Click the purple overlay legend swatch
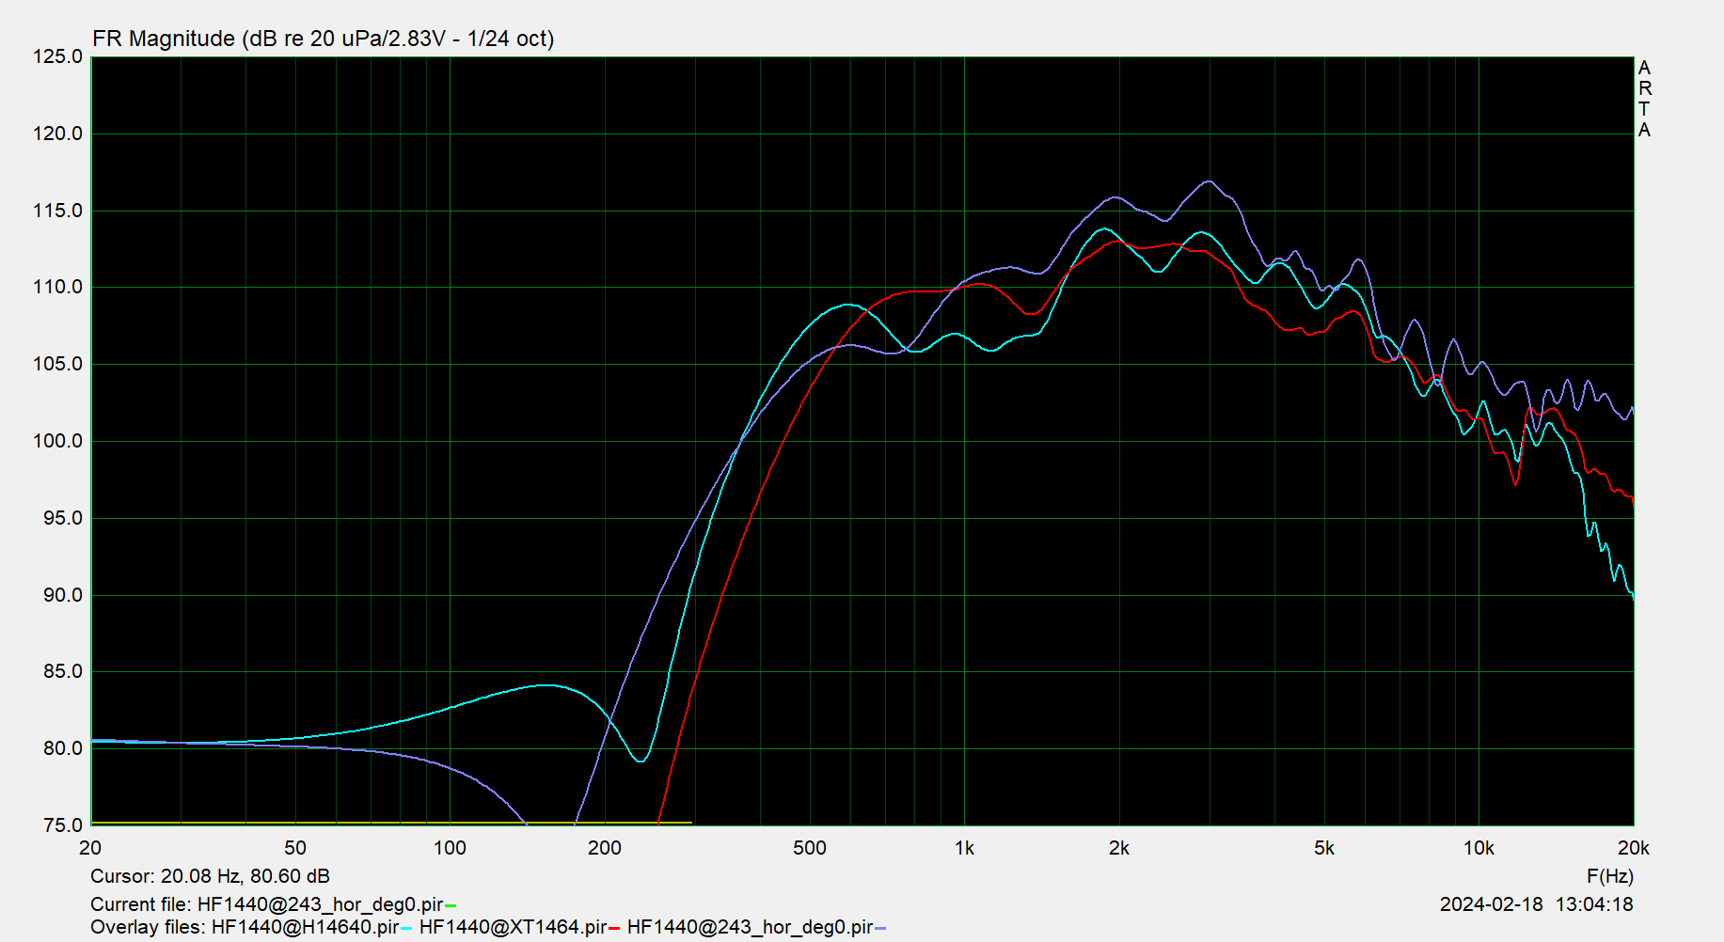The width and height of the screenshot is (1724, 942). 880,929
